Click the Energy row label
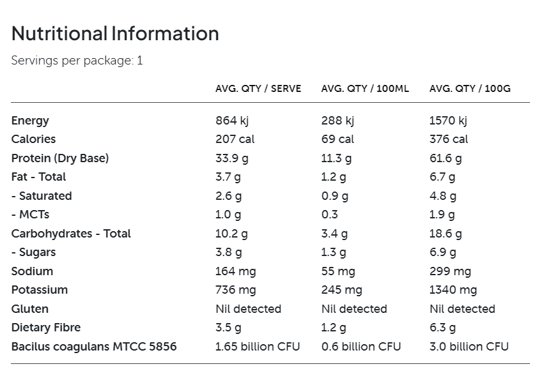The image size is (537, 378). [x=30, y=121]
